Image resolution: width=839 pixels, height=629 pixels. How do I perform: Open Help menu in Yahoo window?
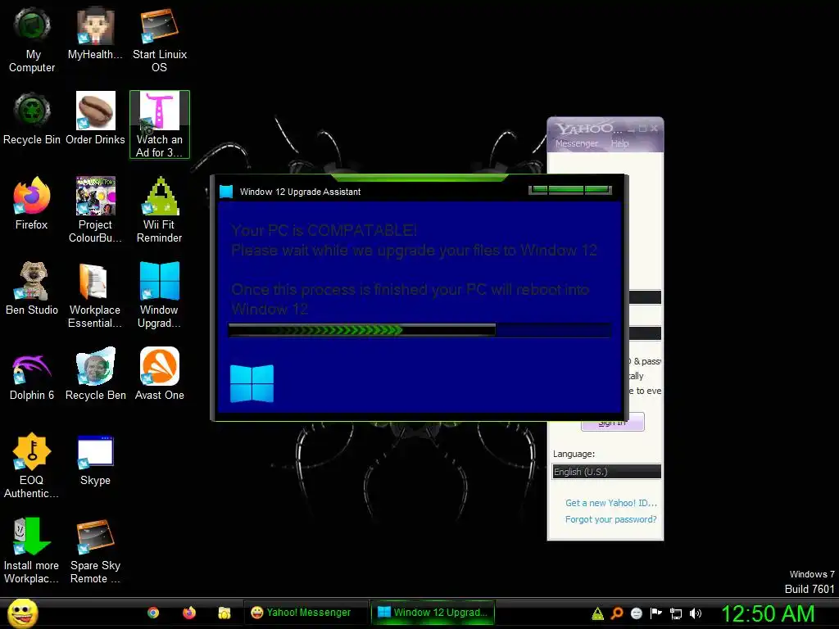619,143
